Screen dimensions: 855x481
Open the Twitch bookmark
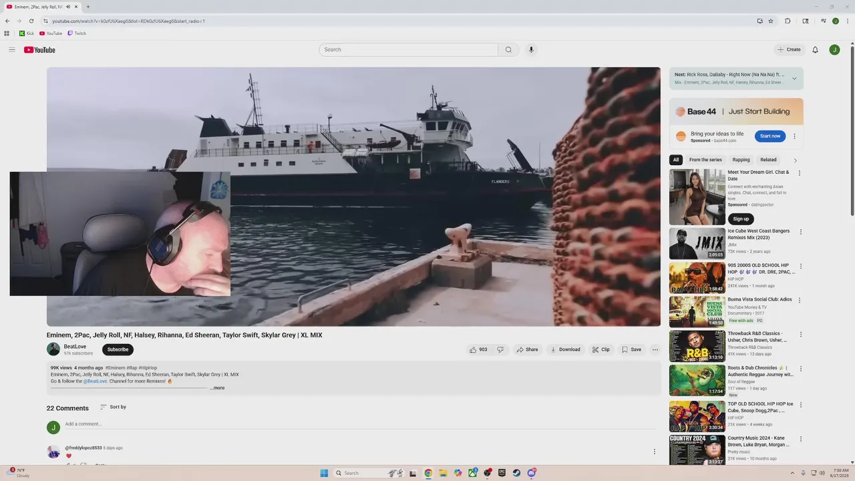(x=77, y=33)
